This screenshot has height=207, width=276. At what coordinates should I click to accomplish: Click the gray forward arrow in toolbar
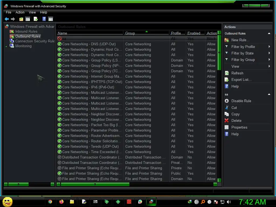click(x=13, y=19)
